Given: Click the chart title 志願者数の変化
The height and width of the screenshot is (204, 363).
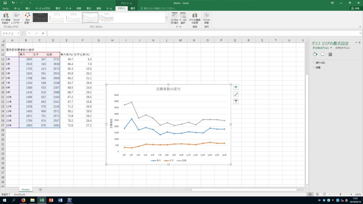Looking at the screenshot, I should click(x=168, y=89).
